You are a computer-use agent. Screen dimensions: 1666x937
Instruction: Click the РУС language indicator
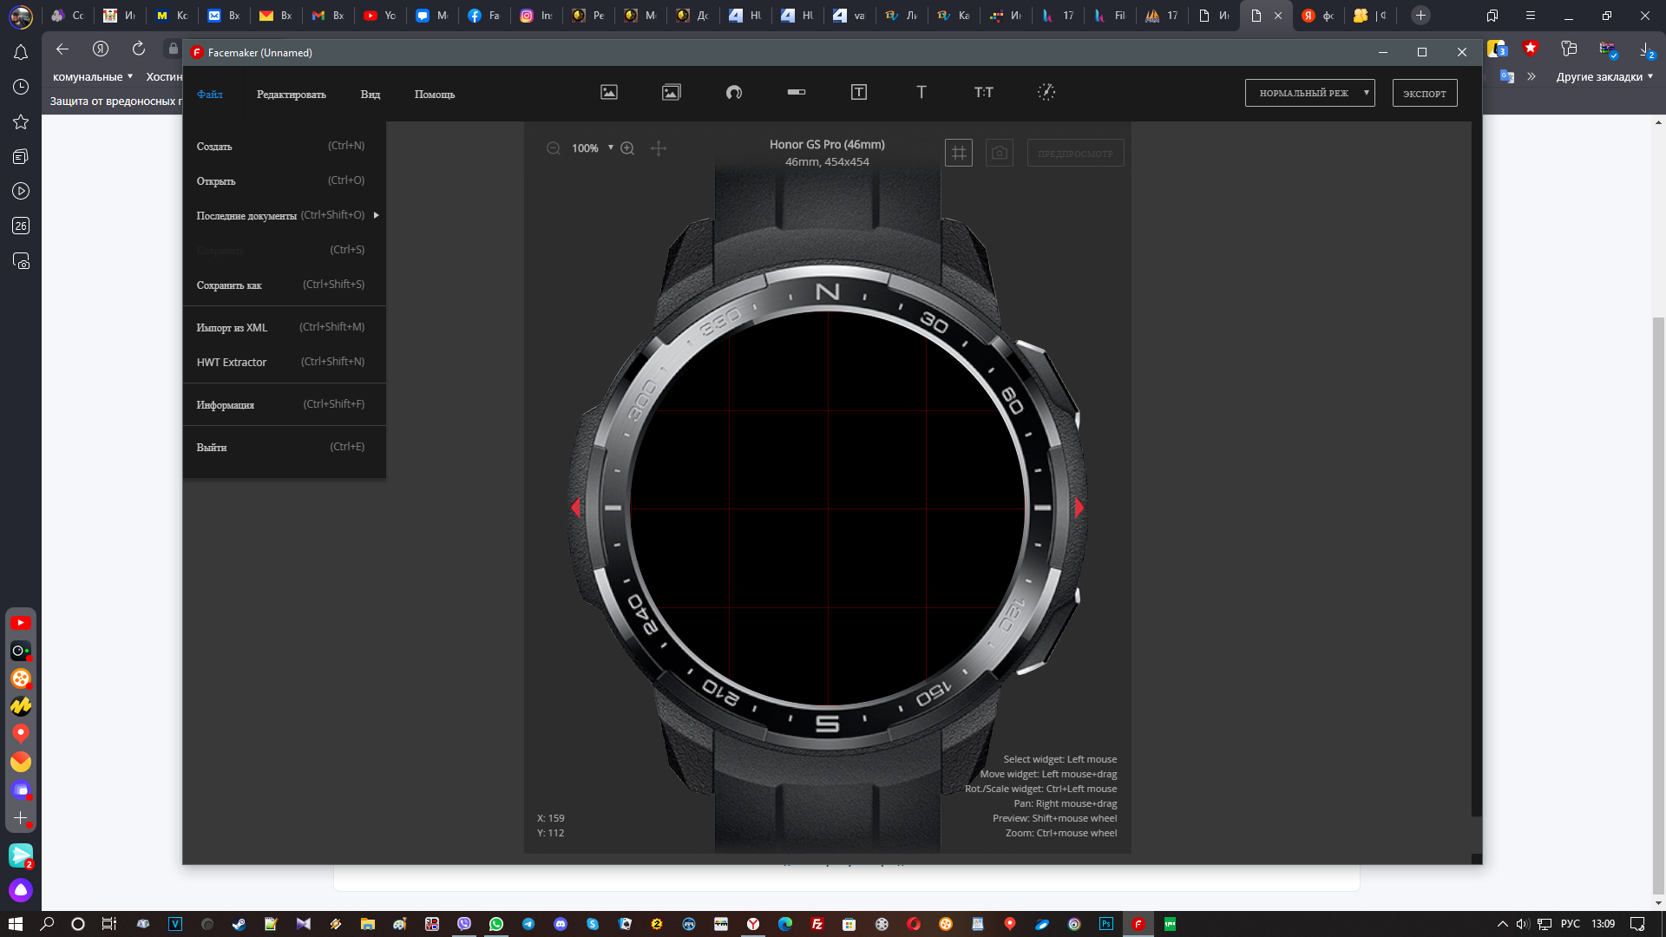pyautogui.click(x=1571, y=924)
